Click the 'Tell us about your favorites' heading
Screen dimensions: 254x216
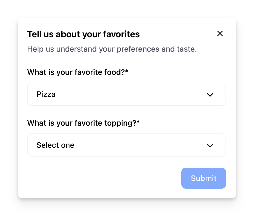[x=83, y=35]
